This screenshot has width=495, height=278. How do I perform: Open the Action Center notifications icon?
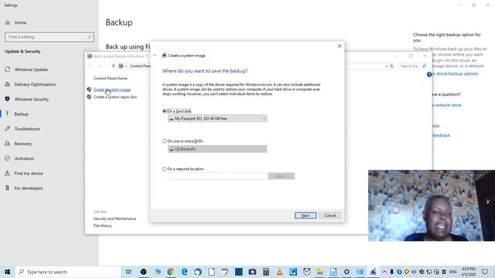coord(485,272)
